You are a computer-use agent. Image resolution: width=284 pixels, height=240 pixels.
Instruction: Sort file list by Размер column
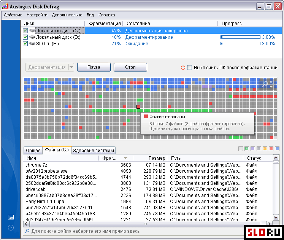tap(150, 158)
